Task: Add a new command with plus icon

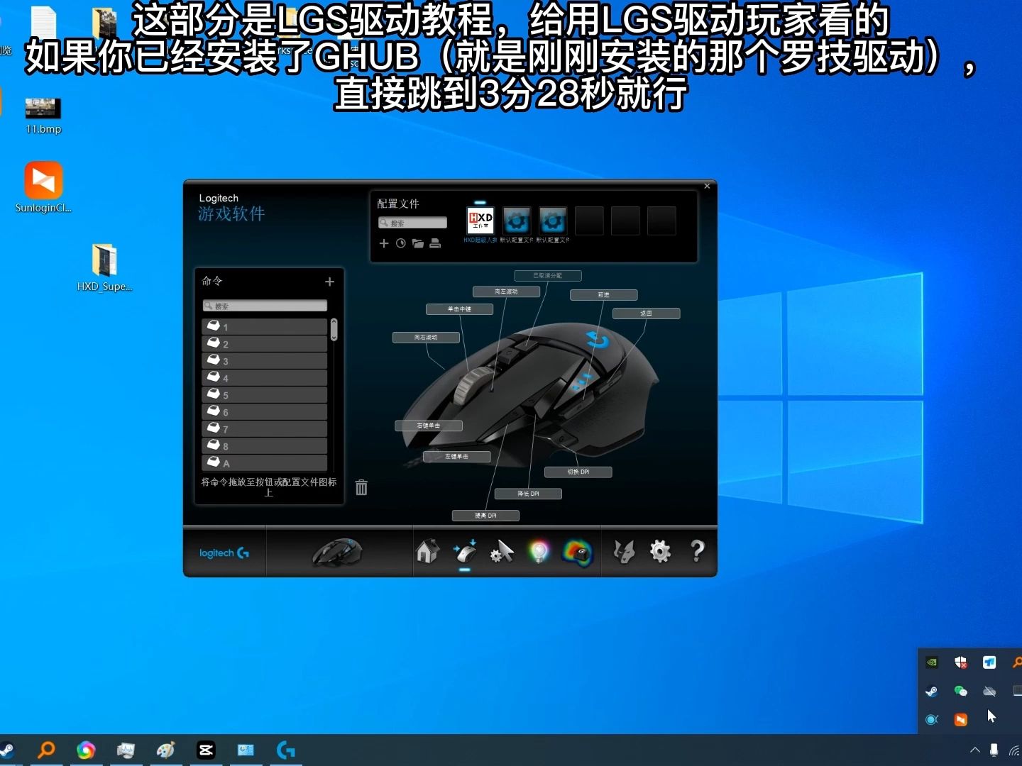Action: point(329,282)
